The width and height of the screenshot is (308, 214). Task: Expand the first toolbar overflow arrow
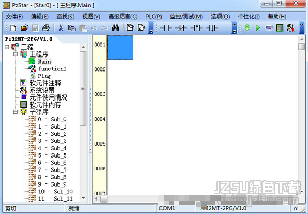pyautogui.click(x=151, y=28)
